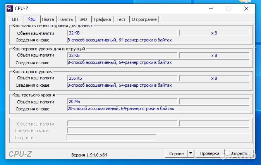Click the Кэш третьего уровня group label

34,95
